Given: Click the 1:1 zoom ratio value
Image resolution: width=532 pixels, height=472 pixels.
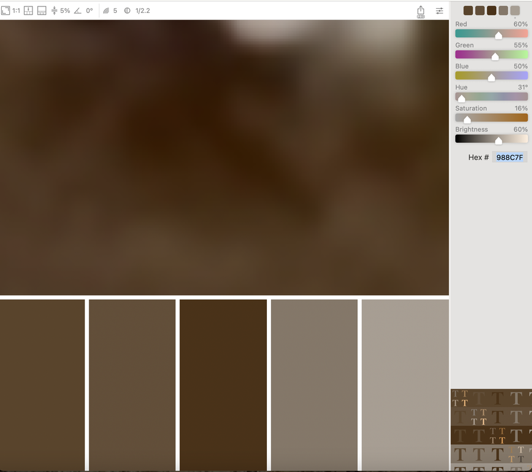Looking at the screenshot, I should [17, 11].
